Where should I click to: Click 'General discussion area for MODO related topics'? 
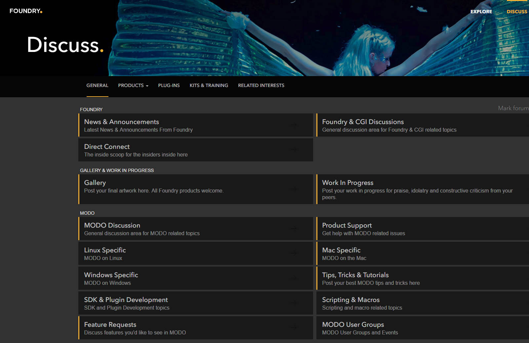tap(142, 233)
